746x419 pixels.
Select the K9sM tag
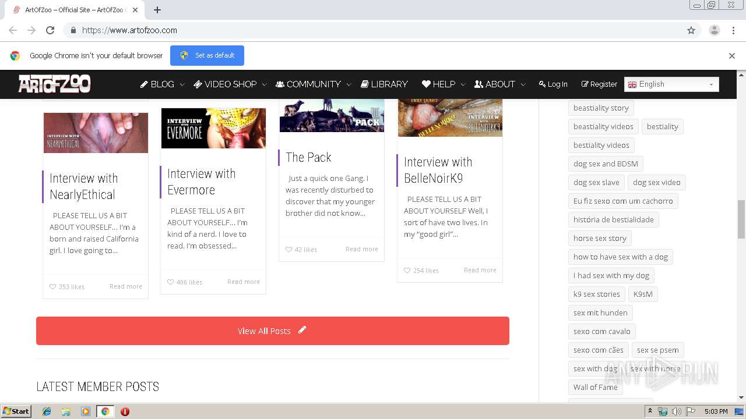click(x=643, y=294)
